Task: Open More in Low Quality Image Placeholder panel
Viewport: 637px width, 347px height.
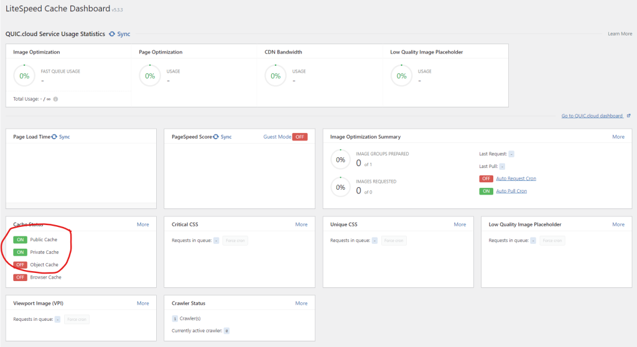Action: [618, 224]
